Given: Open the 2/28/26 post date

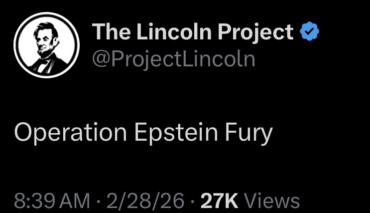Looking at the screenshot, I should coord(144,201).
